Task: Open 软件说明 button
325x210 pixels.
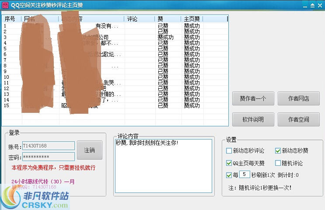Action: (253, 119)
